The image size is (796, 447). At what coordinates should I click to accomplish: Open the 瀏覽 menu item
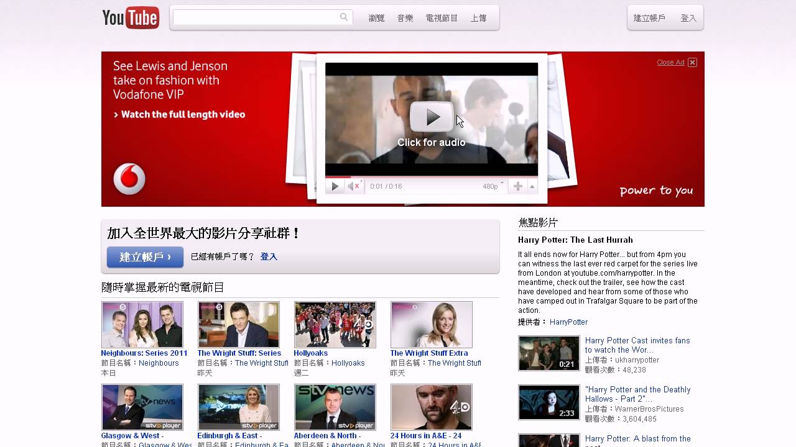coord(376,18)
